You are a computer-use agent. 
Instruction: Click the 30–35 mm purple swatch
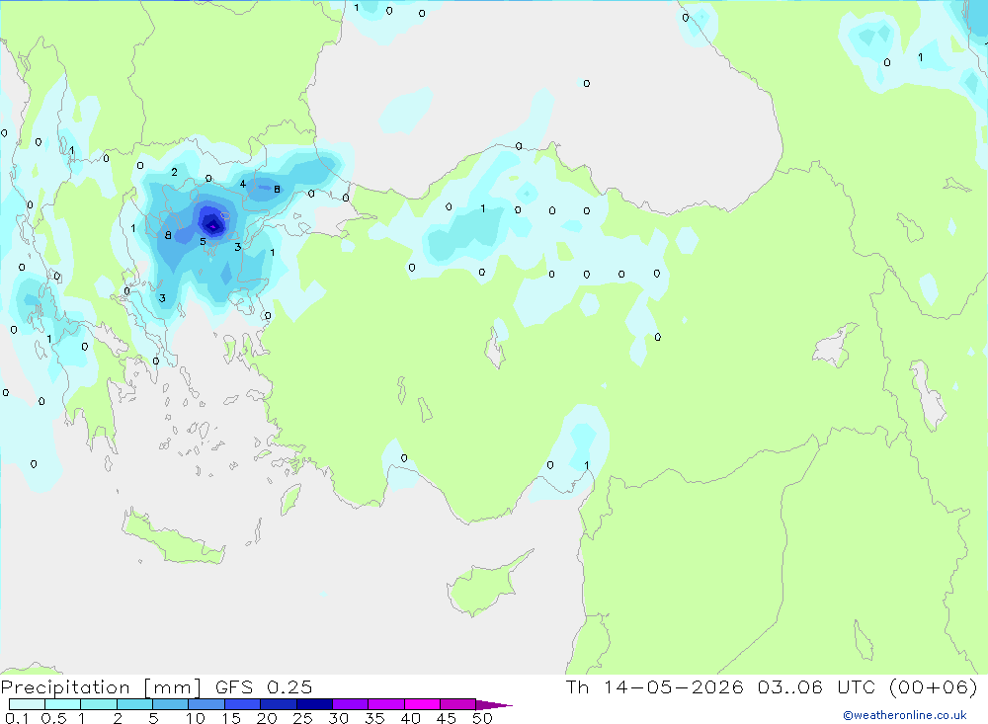tap(351, 704)
